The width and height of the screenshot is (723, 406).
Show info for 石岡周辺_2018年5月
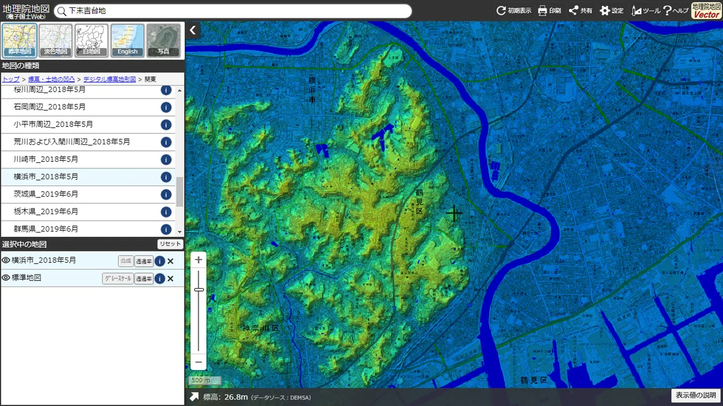(166, 107)
